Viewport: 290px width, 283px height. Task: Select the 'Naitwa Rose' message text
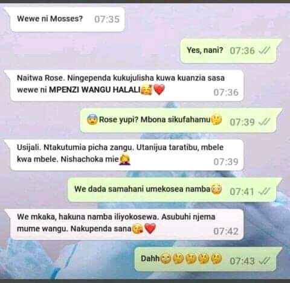(121, 84)
